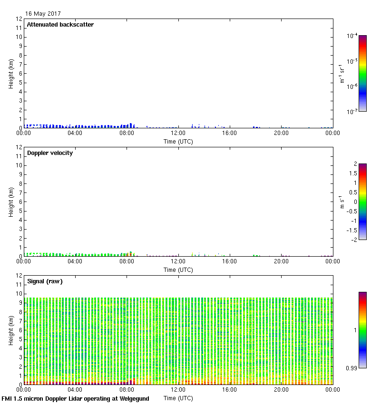The image size is (371, 404).
Task: Select the 16 May 2017 date label
Action: (x=43, y=14)
